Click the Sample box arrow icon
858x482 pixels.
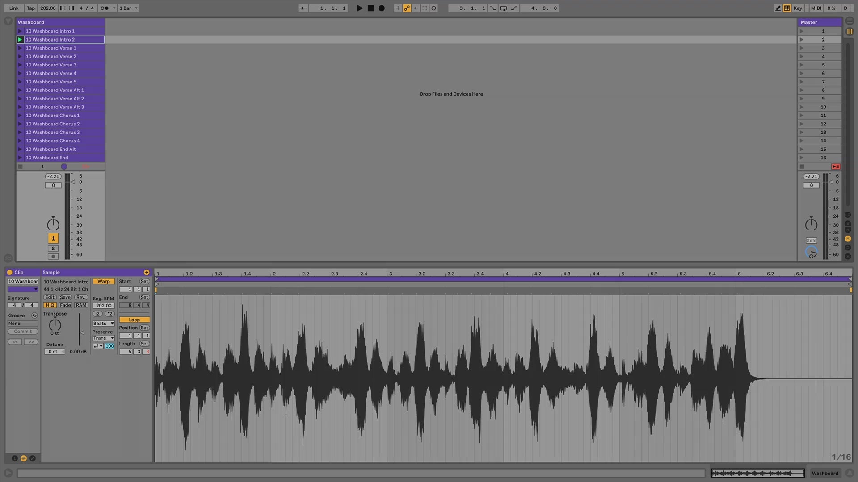(x=147, y=272)
